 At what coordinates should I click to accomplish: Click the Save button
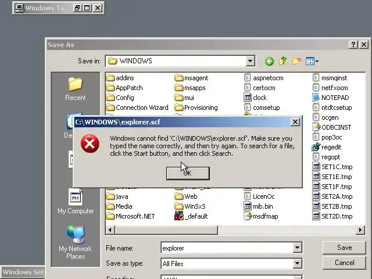point(344,248)
